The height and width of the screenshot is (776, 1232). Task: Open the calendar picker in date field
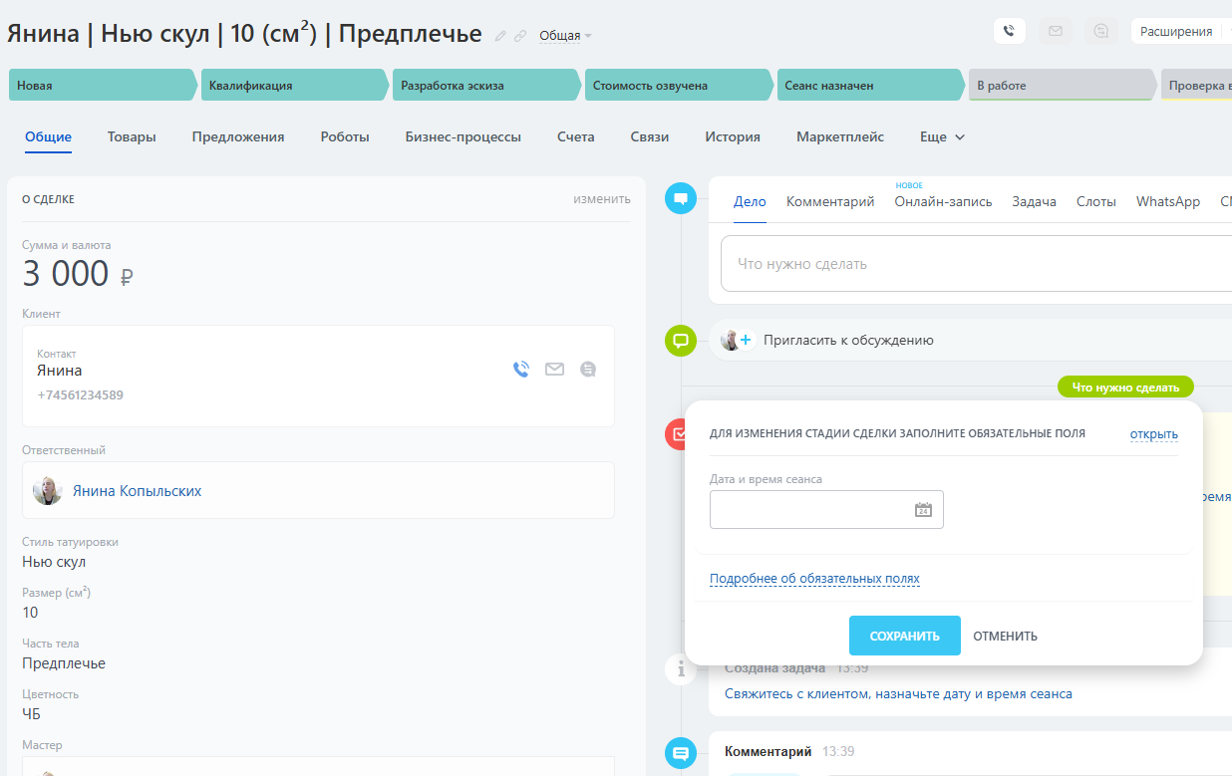point(923,510)
